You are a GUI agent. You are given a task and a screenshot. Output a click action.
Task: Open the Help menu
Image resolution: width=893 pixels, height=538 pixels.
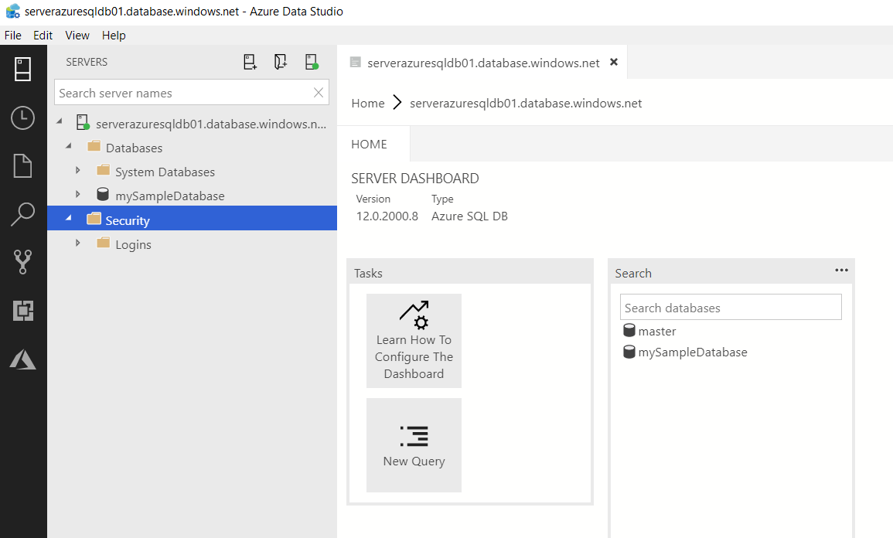(114, 36)
